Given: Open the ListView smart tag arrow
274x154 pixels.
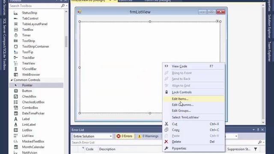Looking at the screenshot, I should [217, 21].
